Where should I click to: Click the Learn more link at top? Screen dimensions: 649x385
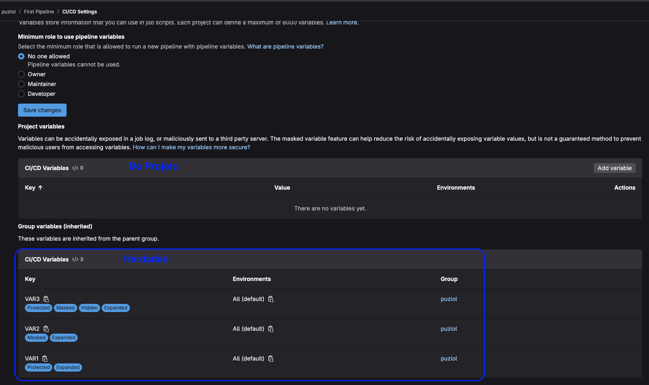coord(342,23)
